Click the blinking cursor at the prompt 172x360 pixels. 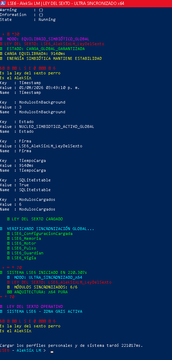[52, 352]
